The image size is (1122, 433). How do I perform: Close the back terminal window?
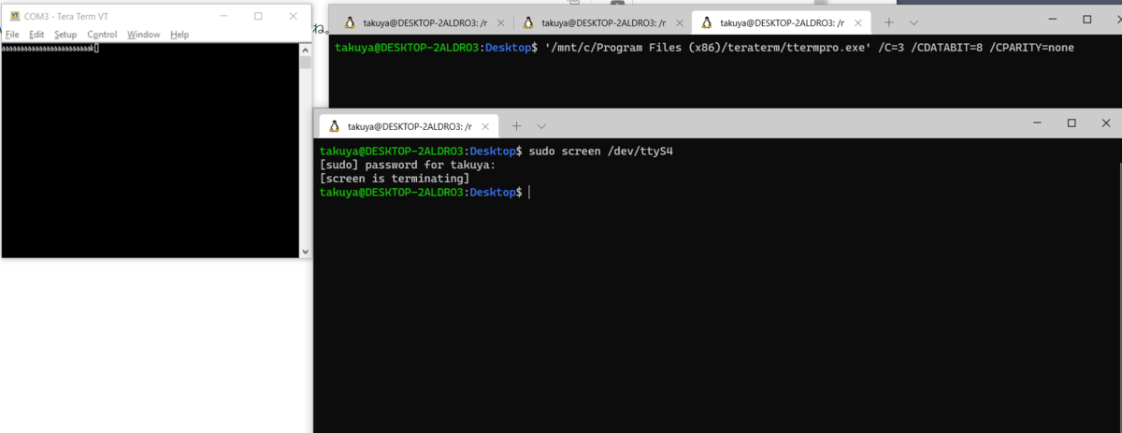pyautogui.click(x=1117, y=19)
